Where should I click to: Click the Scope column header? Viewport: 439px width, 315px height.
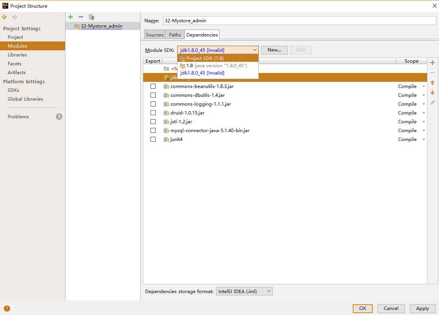(411, 61)
